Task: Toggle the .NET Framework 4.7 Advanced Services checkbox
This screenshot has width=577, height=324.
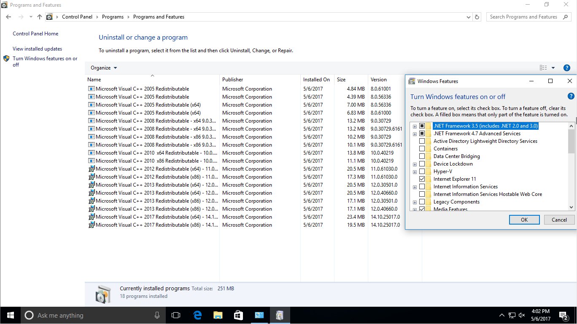Action: click(422, 134)
